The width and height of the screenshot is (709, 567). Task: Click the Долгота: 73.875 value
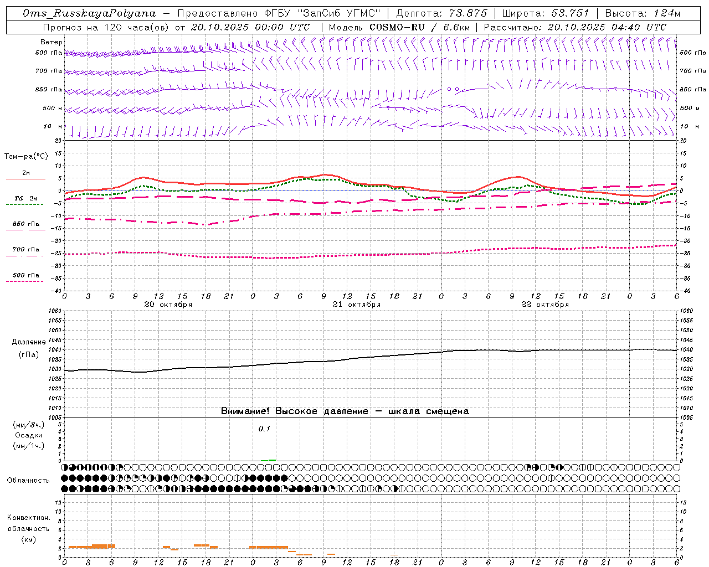(x=442, y=13)
